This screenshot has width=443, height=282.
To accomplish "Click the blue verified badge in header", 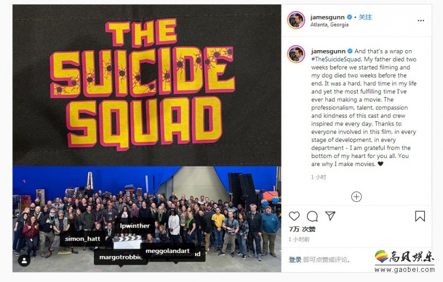I will 350,17.
